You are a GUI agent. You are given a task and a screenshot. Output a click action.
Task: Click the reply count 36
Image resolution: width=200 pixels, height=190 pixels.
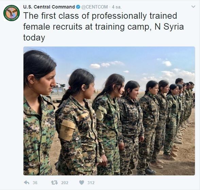pos(35,183)
